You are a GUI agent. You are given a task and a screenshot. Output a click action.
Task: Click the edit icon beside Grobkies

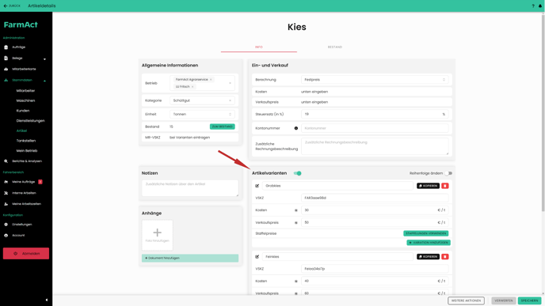[x=257, y=186]
